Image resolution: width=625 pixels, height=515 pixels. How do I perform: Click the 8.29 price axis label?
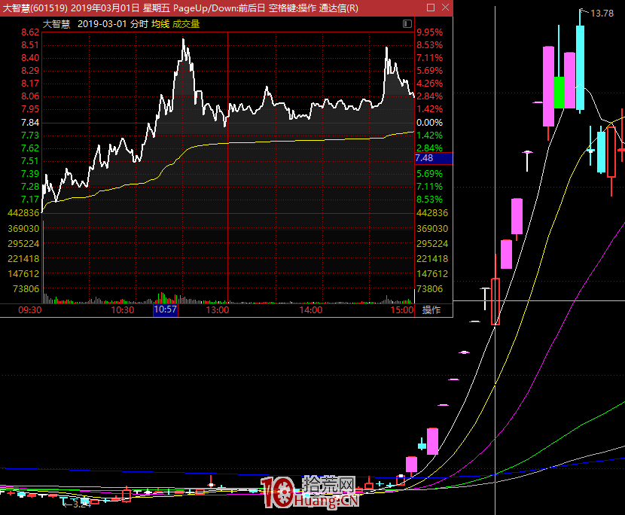(30, 71)
